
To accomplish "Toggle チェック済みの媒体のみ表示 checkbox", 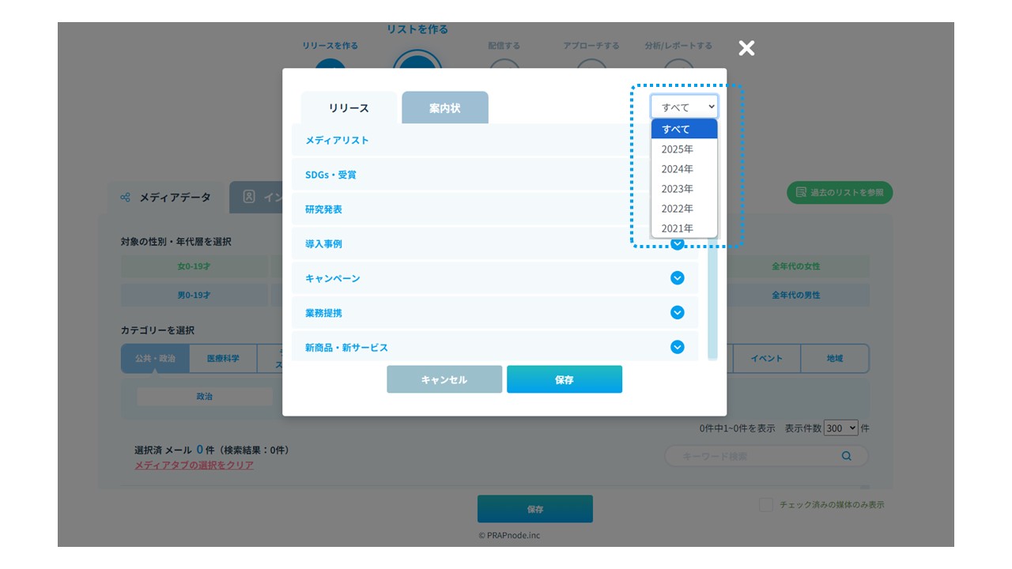I will (765, 505).
